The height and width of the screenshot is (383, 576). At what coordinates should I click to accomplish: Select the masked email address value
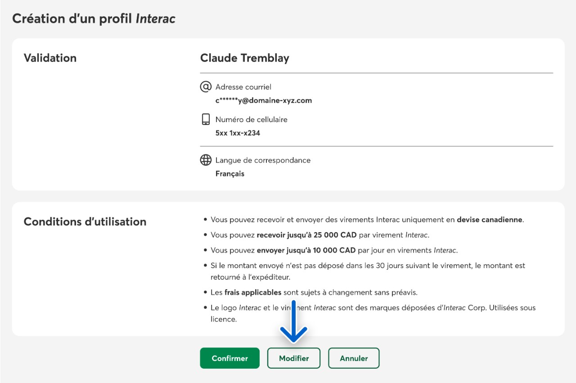point(263,101)
